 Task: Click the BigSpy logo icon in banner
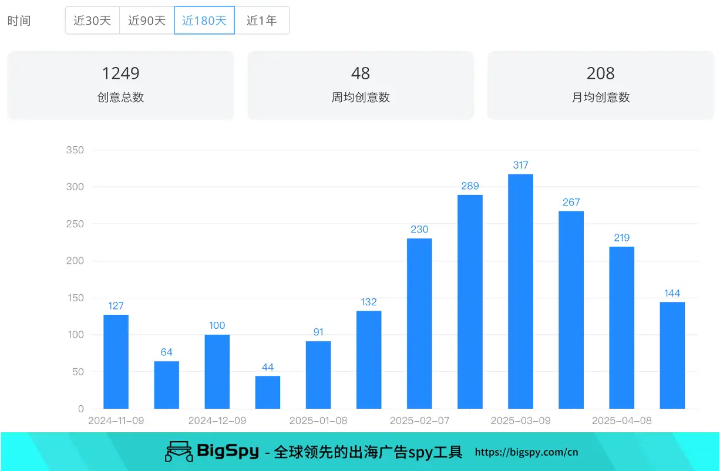179,452
